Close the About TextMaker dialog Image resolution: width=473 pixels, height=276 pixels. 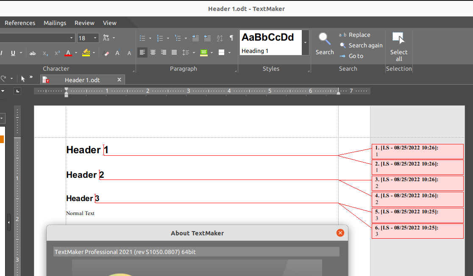tap(340, 233)
